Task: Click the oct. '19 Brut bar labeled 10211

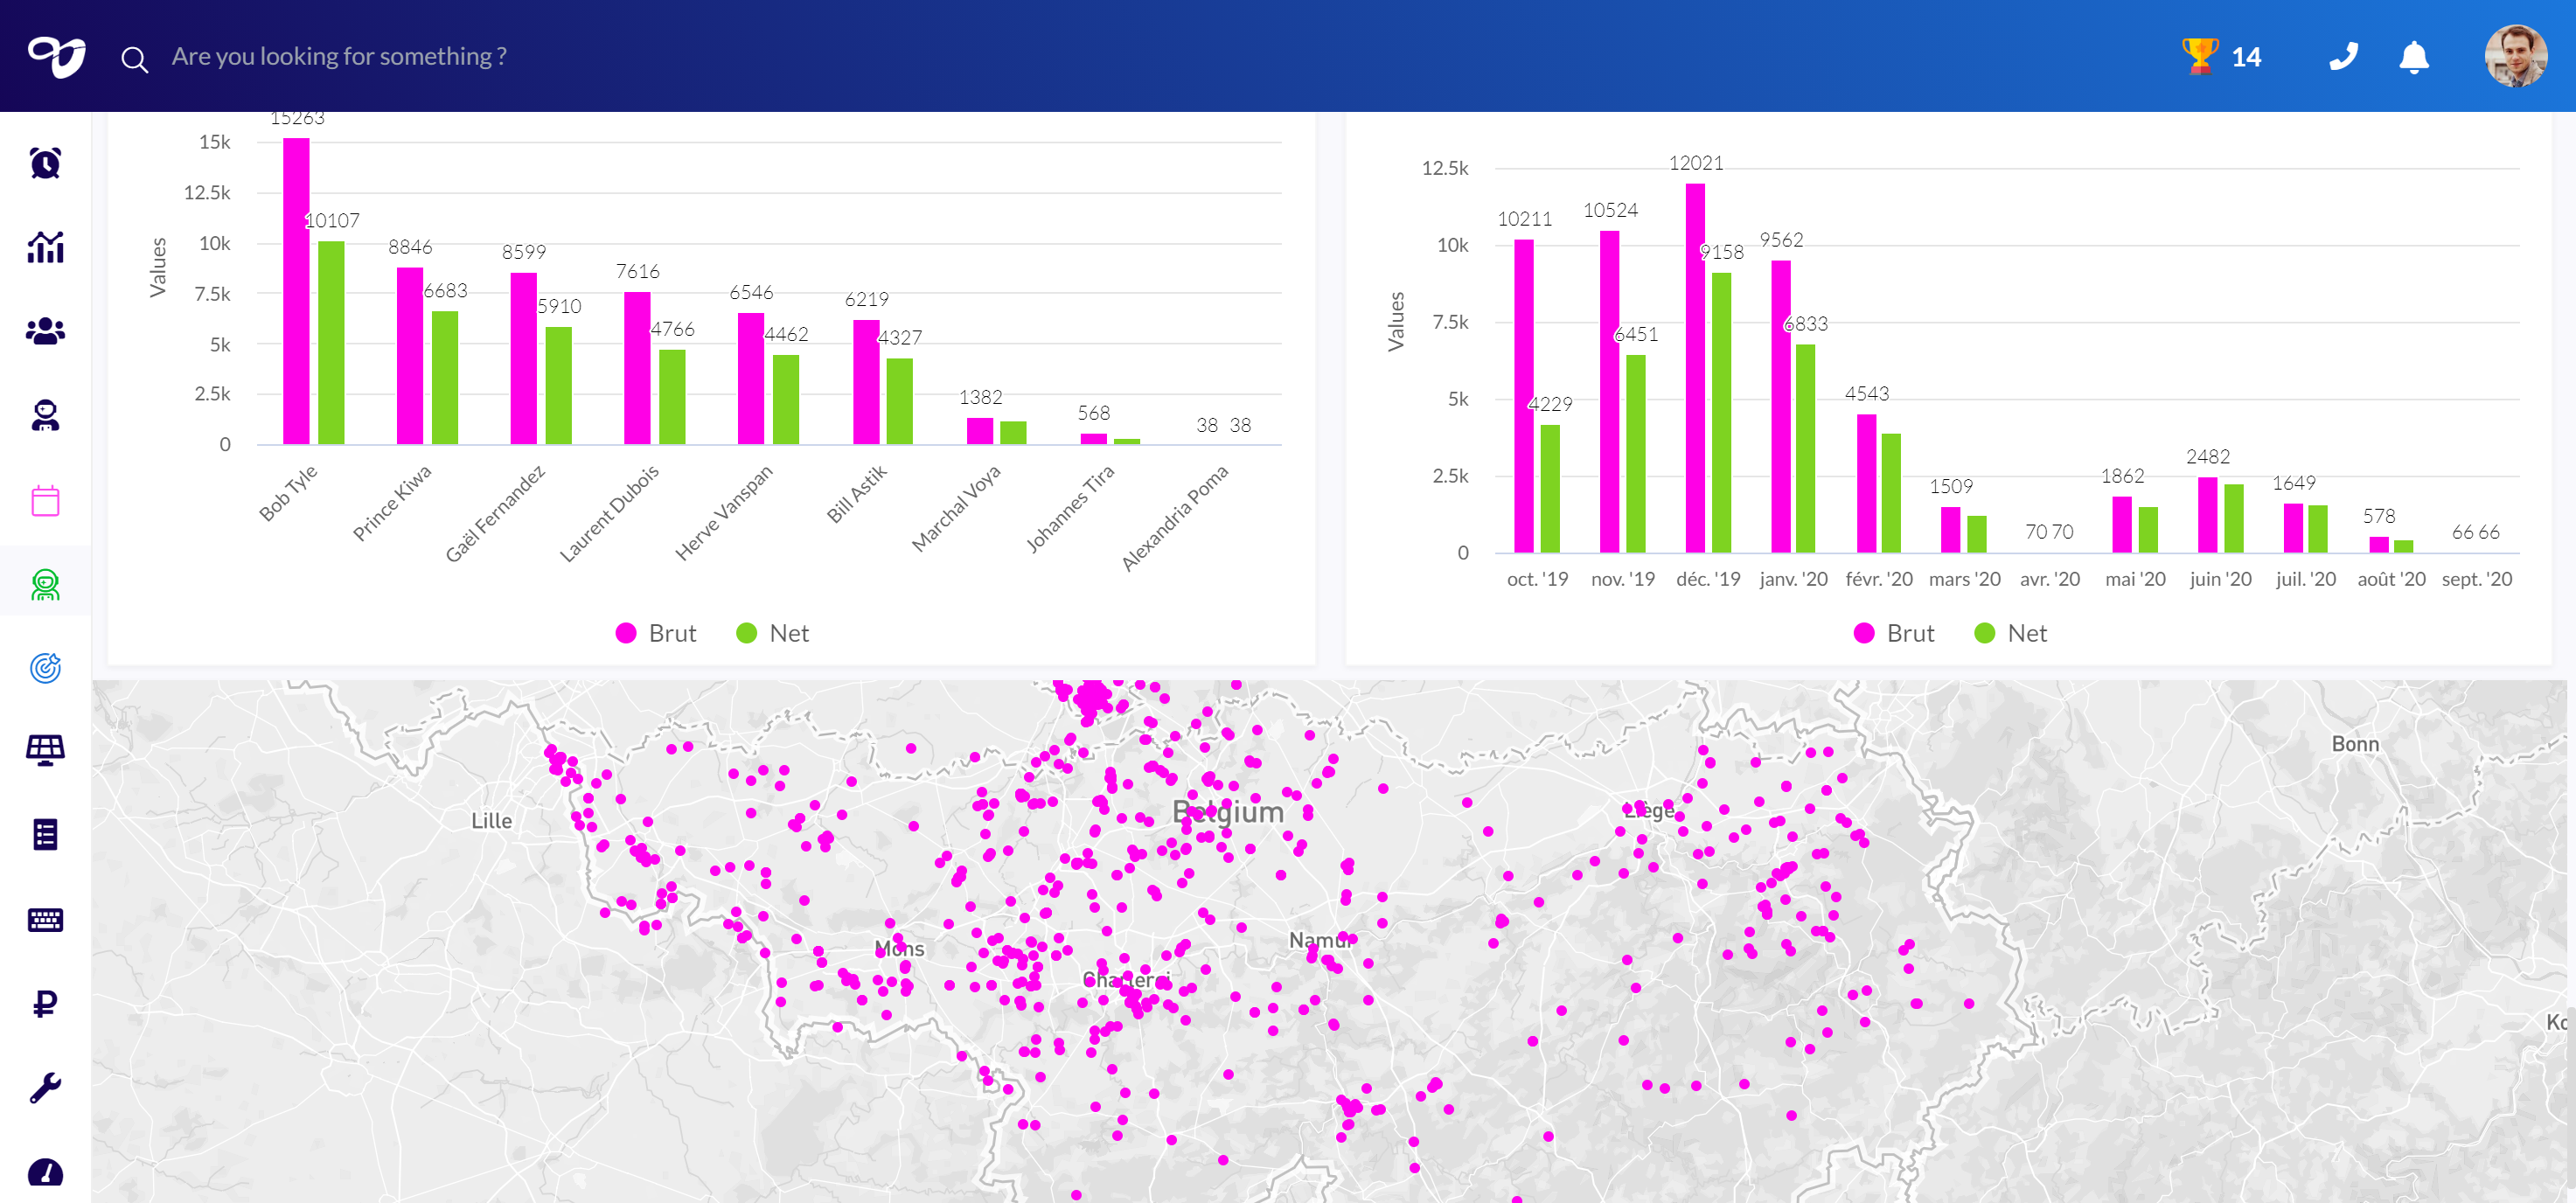Action: coord(1523,396)
